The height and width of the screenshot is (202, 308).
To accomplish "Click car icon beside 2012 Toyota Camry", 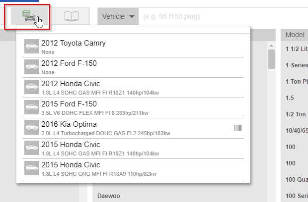I will 31,47.
